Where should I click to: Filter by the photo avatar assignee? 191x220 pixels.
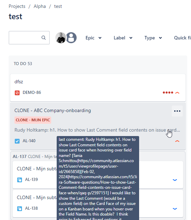click(x=60, y=38)
